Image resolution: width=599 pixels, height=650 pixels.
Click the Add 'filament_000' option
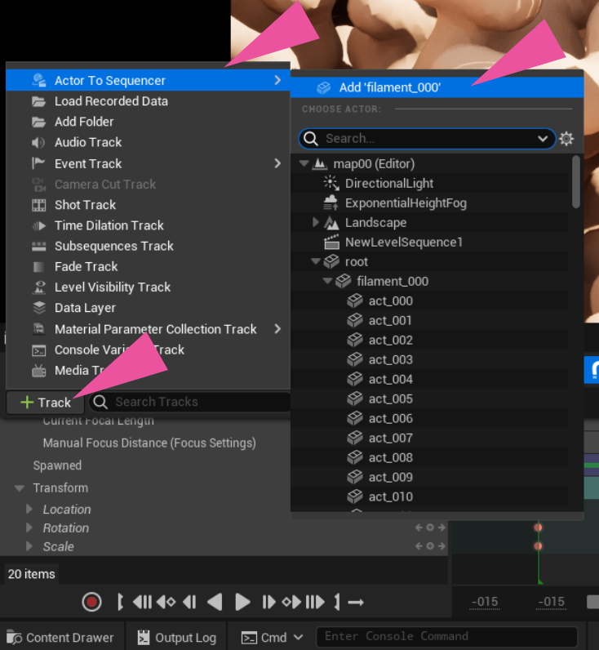[389, 87]
